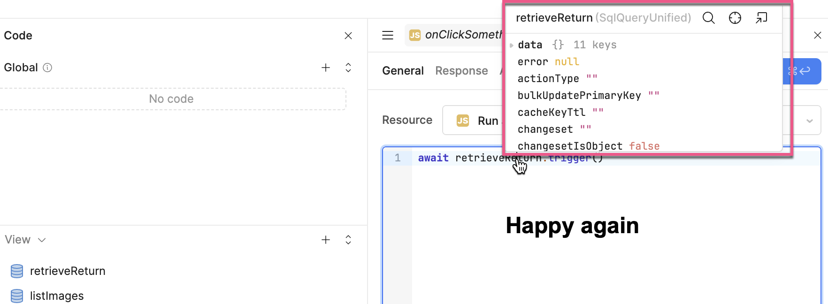The width and height of the screenshot is (828, 304).
Task: Select the retrieveReturn query
Action: coord(67,271)
